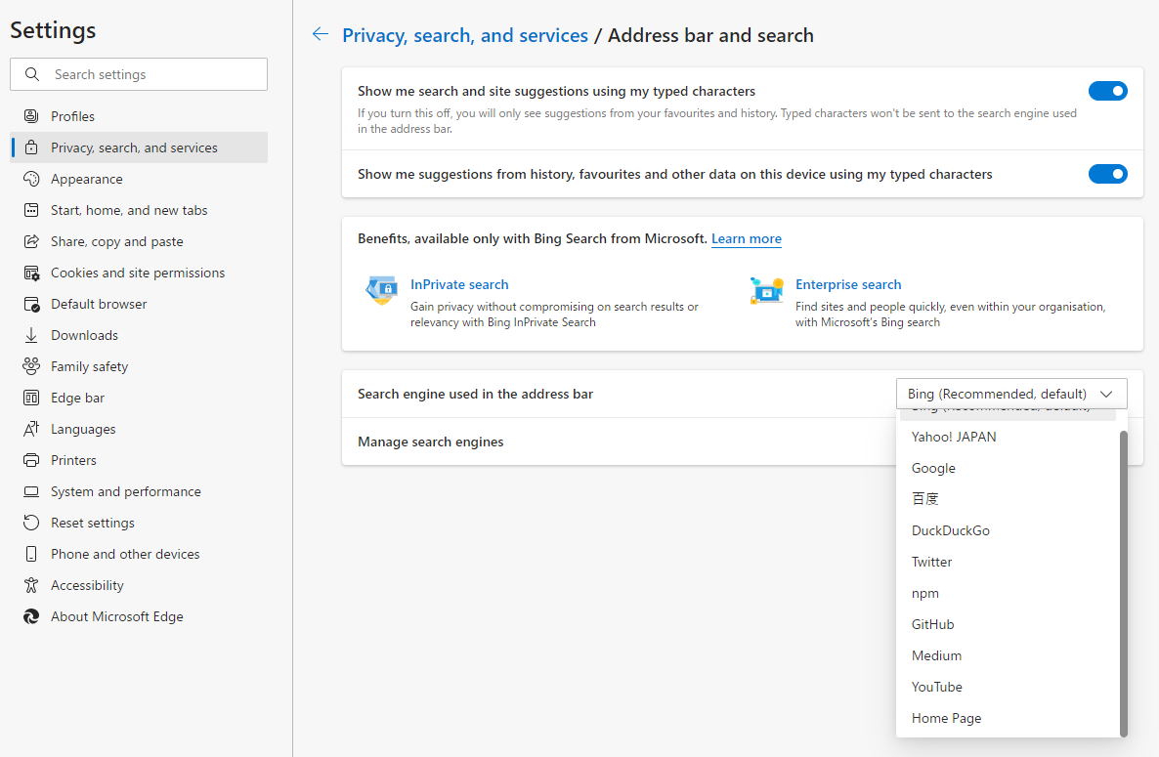Open the Profiles settings page
This screenshot has height=757, width=1159.
[x=139, y=116]
